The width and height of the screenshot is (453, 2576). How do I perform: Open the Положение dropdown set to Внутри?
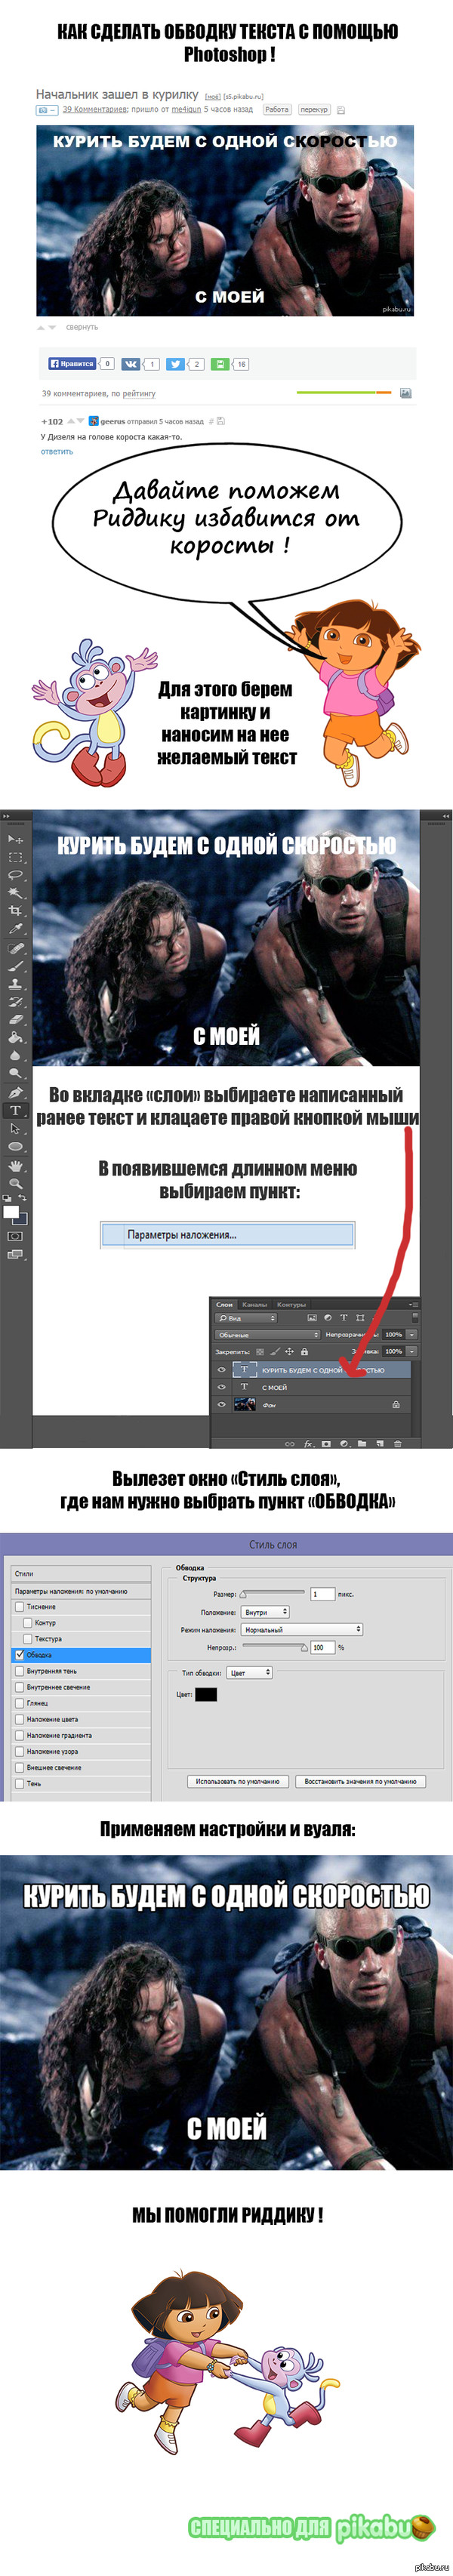pyautogui.click(x=265, y=1612)
